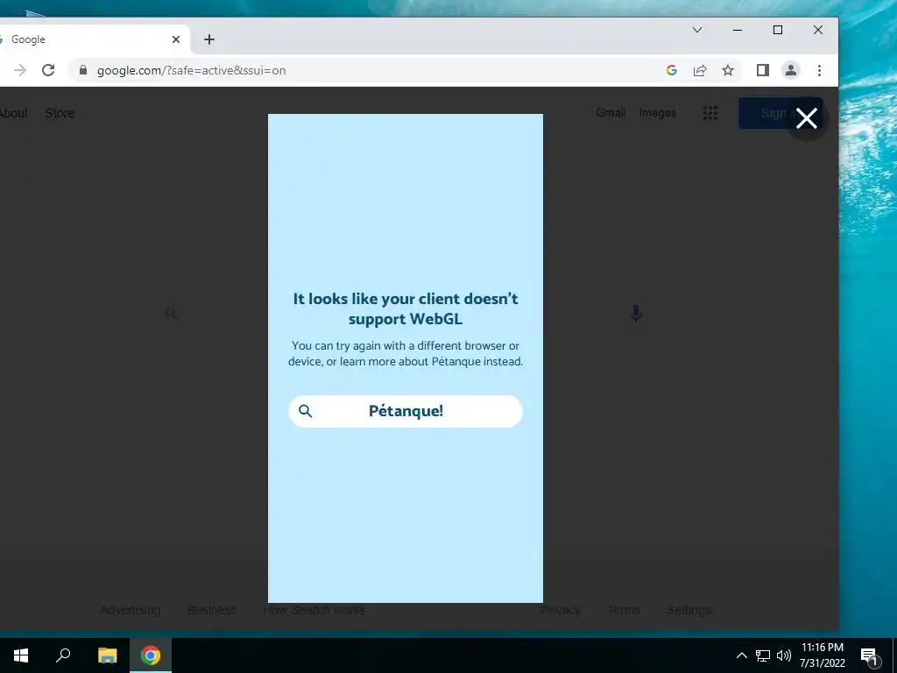Screen dimensions: 897x673
Task: Open File Explorer from taskbar
Action: pyautogui.click(x=108, y=655)
